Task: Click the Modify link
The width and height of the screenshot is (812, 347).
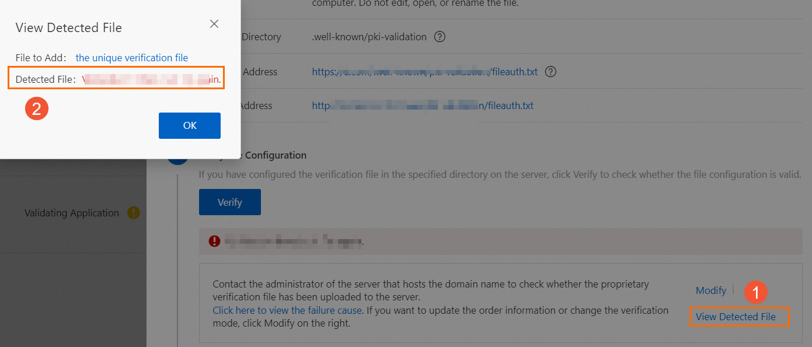Action: click(711, 290)
